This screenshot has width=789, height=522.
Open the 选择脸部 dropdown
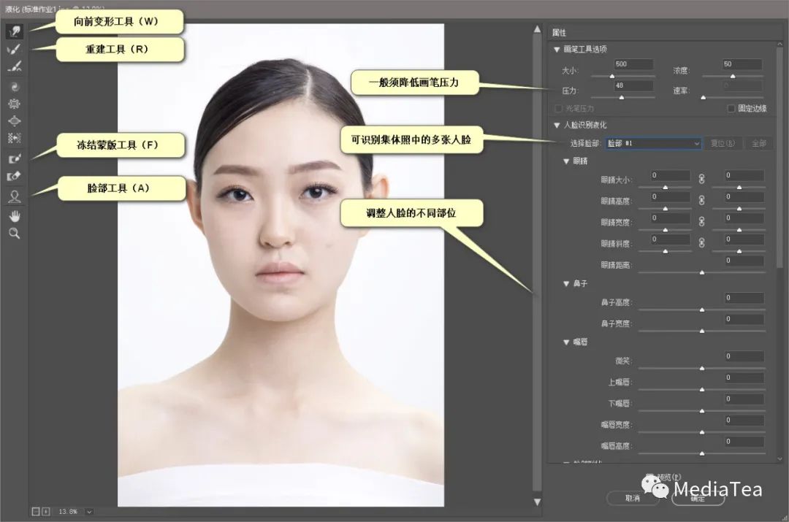tap(653, 143)
